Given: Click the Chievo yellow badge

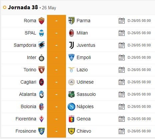Looking at the screenshot, I should (x=71, y=131).
